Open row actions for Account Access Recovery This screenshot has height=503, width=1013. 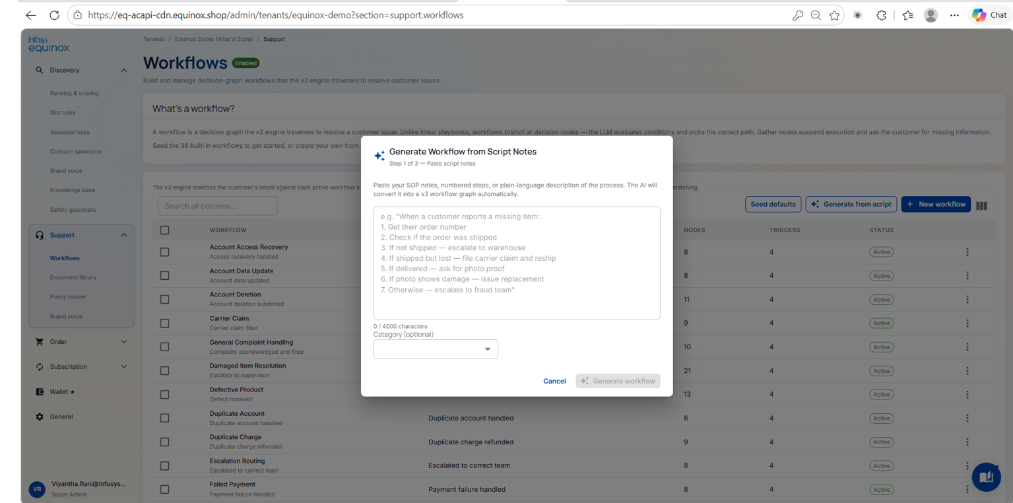tap(967, 252)
